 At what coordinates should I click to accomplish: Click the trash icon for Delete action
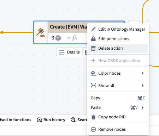click(93, 48)
